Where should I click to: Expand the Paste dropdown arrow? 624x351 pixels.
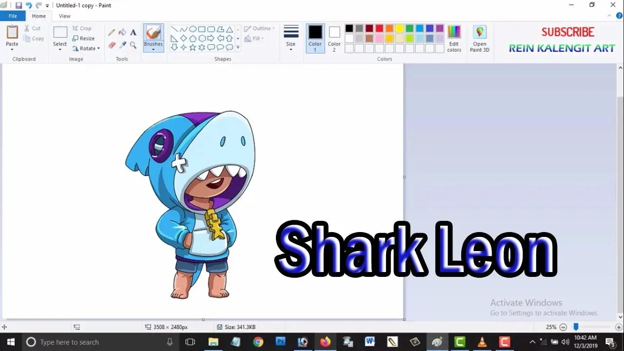click(x=12, y=49)
